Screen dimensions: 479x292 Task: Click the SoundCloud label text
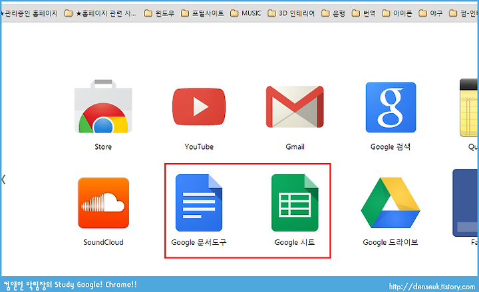pos(104,242)
